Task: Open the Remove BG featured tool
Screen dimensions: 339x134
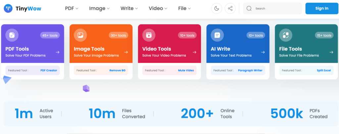Action: (x=117, y=70)
